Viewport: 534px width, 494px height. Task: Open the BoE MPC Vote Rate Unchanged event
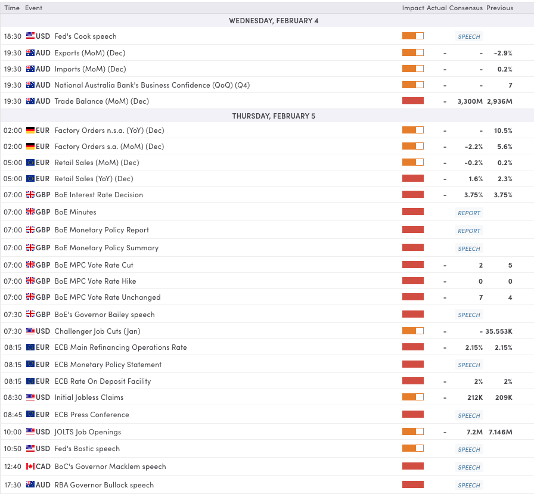click(x=108, y=297)
